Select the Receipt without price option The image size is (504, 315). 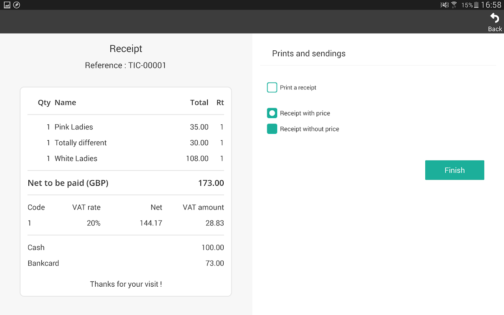click(272, 129)
